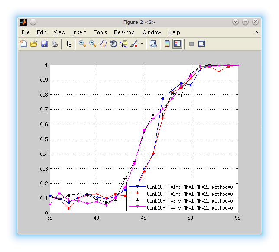Select the Zoom In magnifier tool

click(x=82, y=44)
